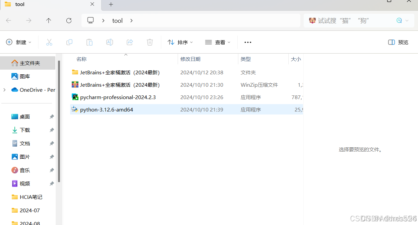
Task: Click date 2024/10/12 20:38
Action: (202, 72)
